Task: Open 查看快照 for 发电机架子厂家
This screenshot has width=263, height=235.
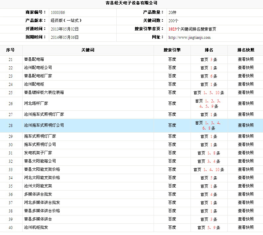Action: (246, 153)
